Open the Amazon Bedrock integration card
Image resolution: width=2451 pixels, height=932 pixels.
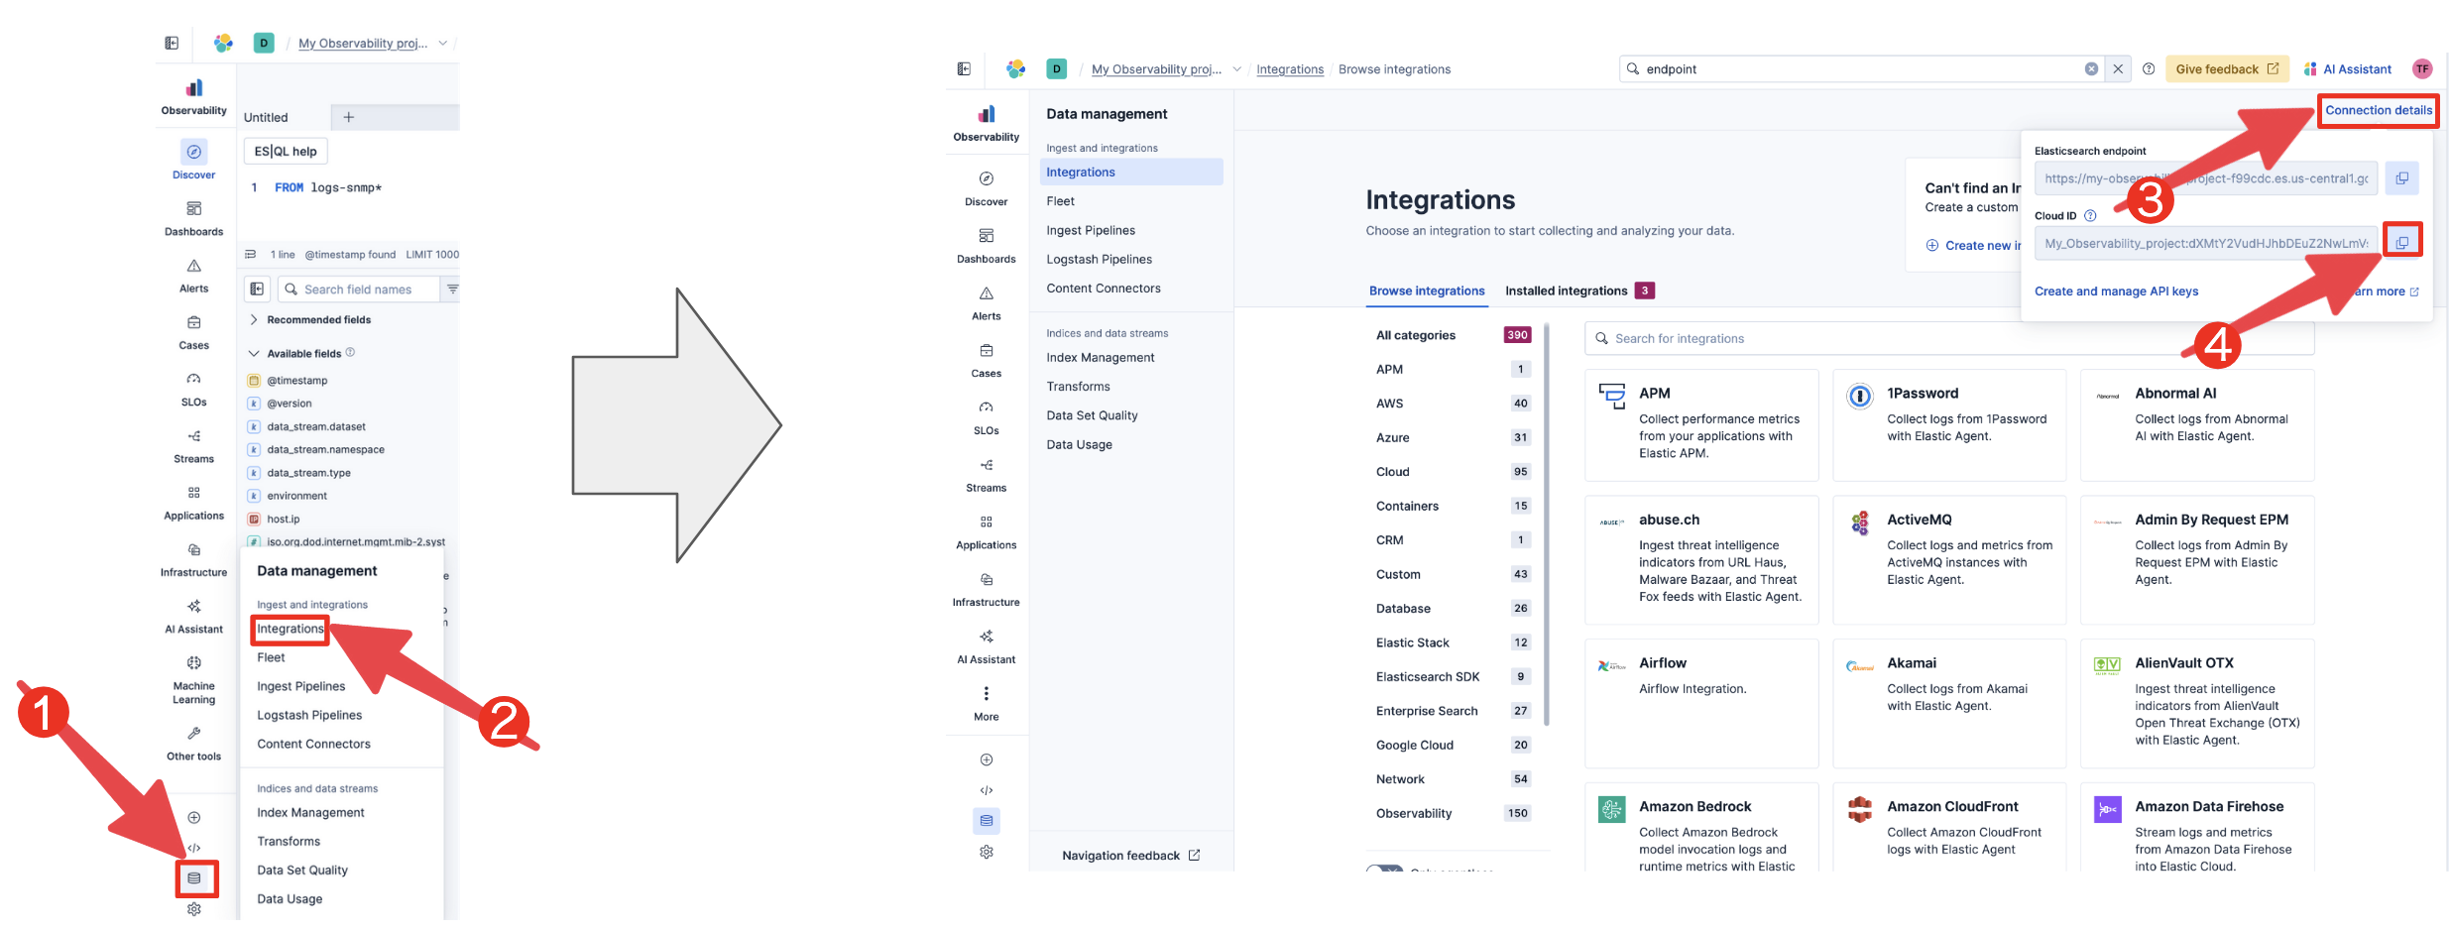coord(1701,828)
